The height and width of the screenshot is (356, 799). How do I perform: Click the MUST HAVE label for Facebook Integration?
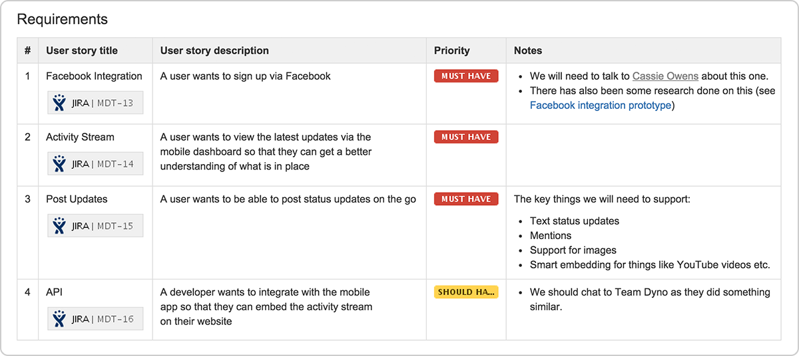466,76
